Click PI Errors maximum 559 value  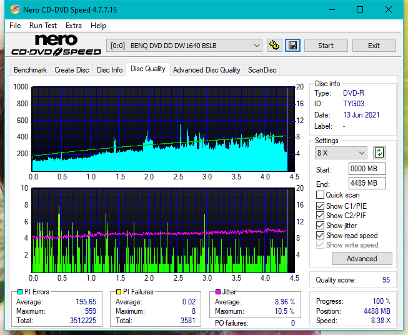(x=91, y=311)
